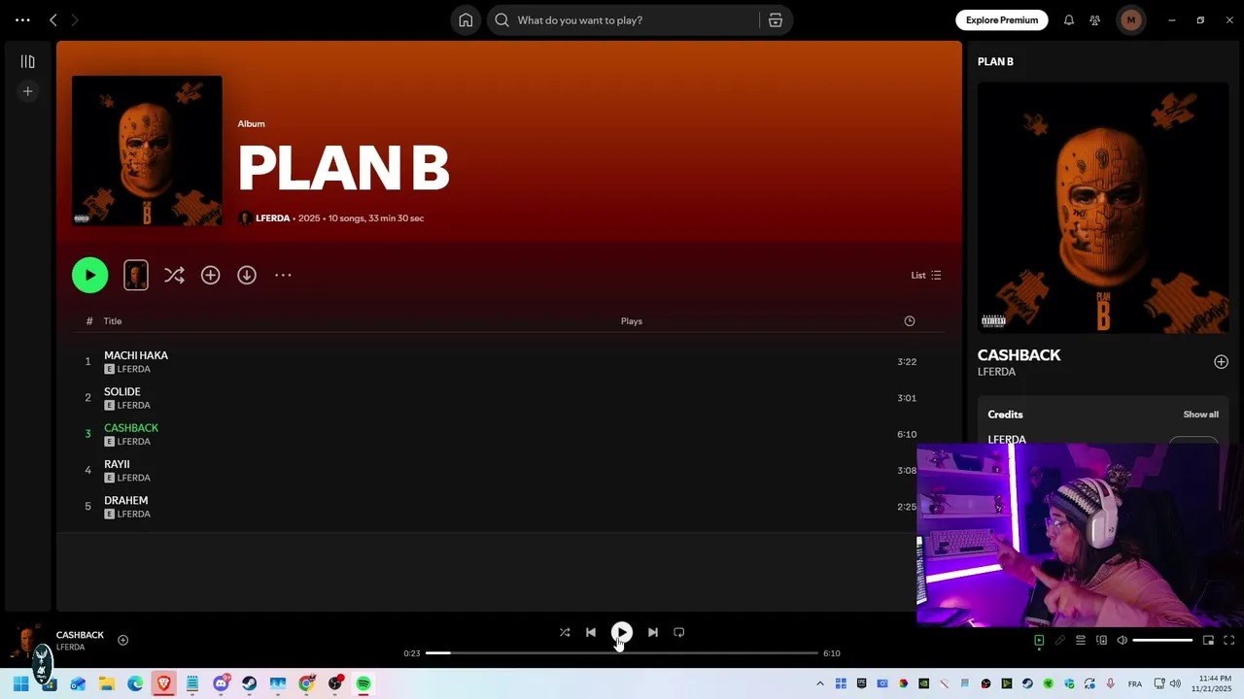Click Explore Premium button
Screen dimensions: 1244x699
1001,20
